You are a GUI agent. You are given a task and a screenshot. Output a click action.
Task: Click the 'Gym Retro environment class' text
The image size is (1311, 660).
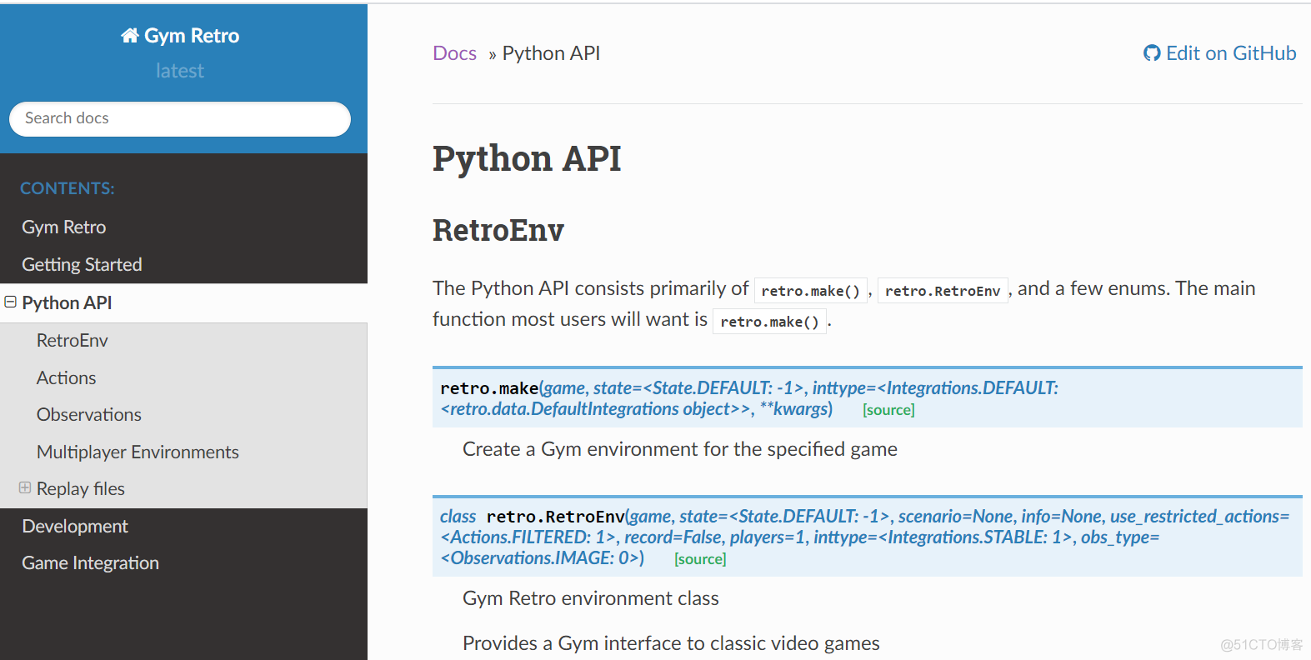(591, 598)
